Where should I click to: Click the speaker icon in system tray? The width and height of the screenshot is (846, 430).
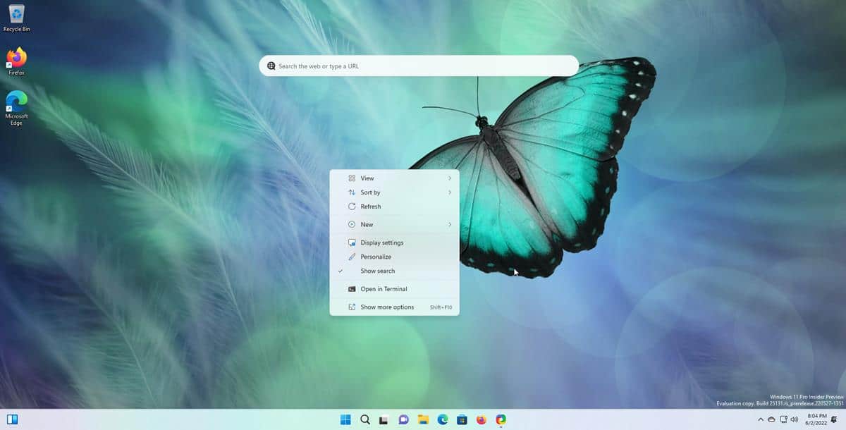pos(794,419)
